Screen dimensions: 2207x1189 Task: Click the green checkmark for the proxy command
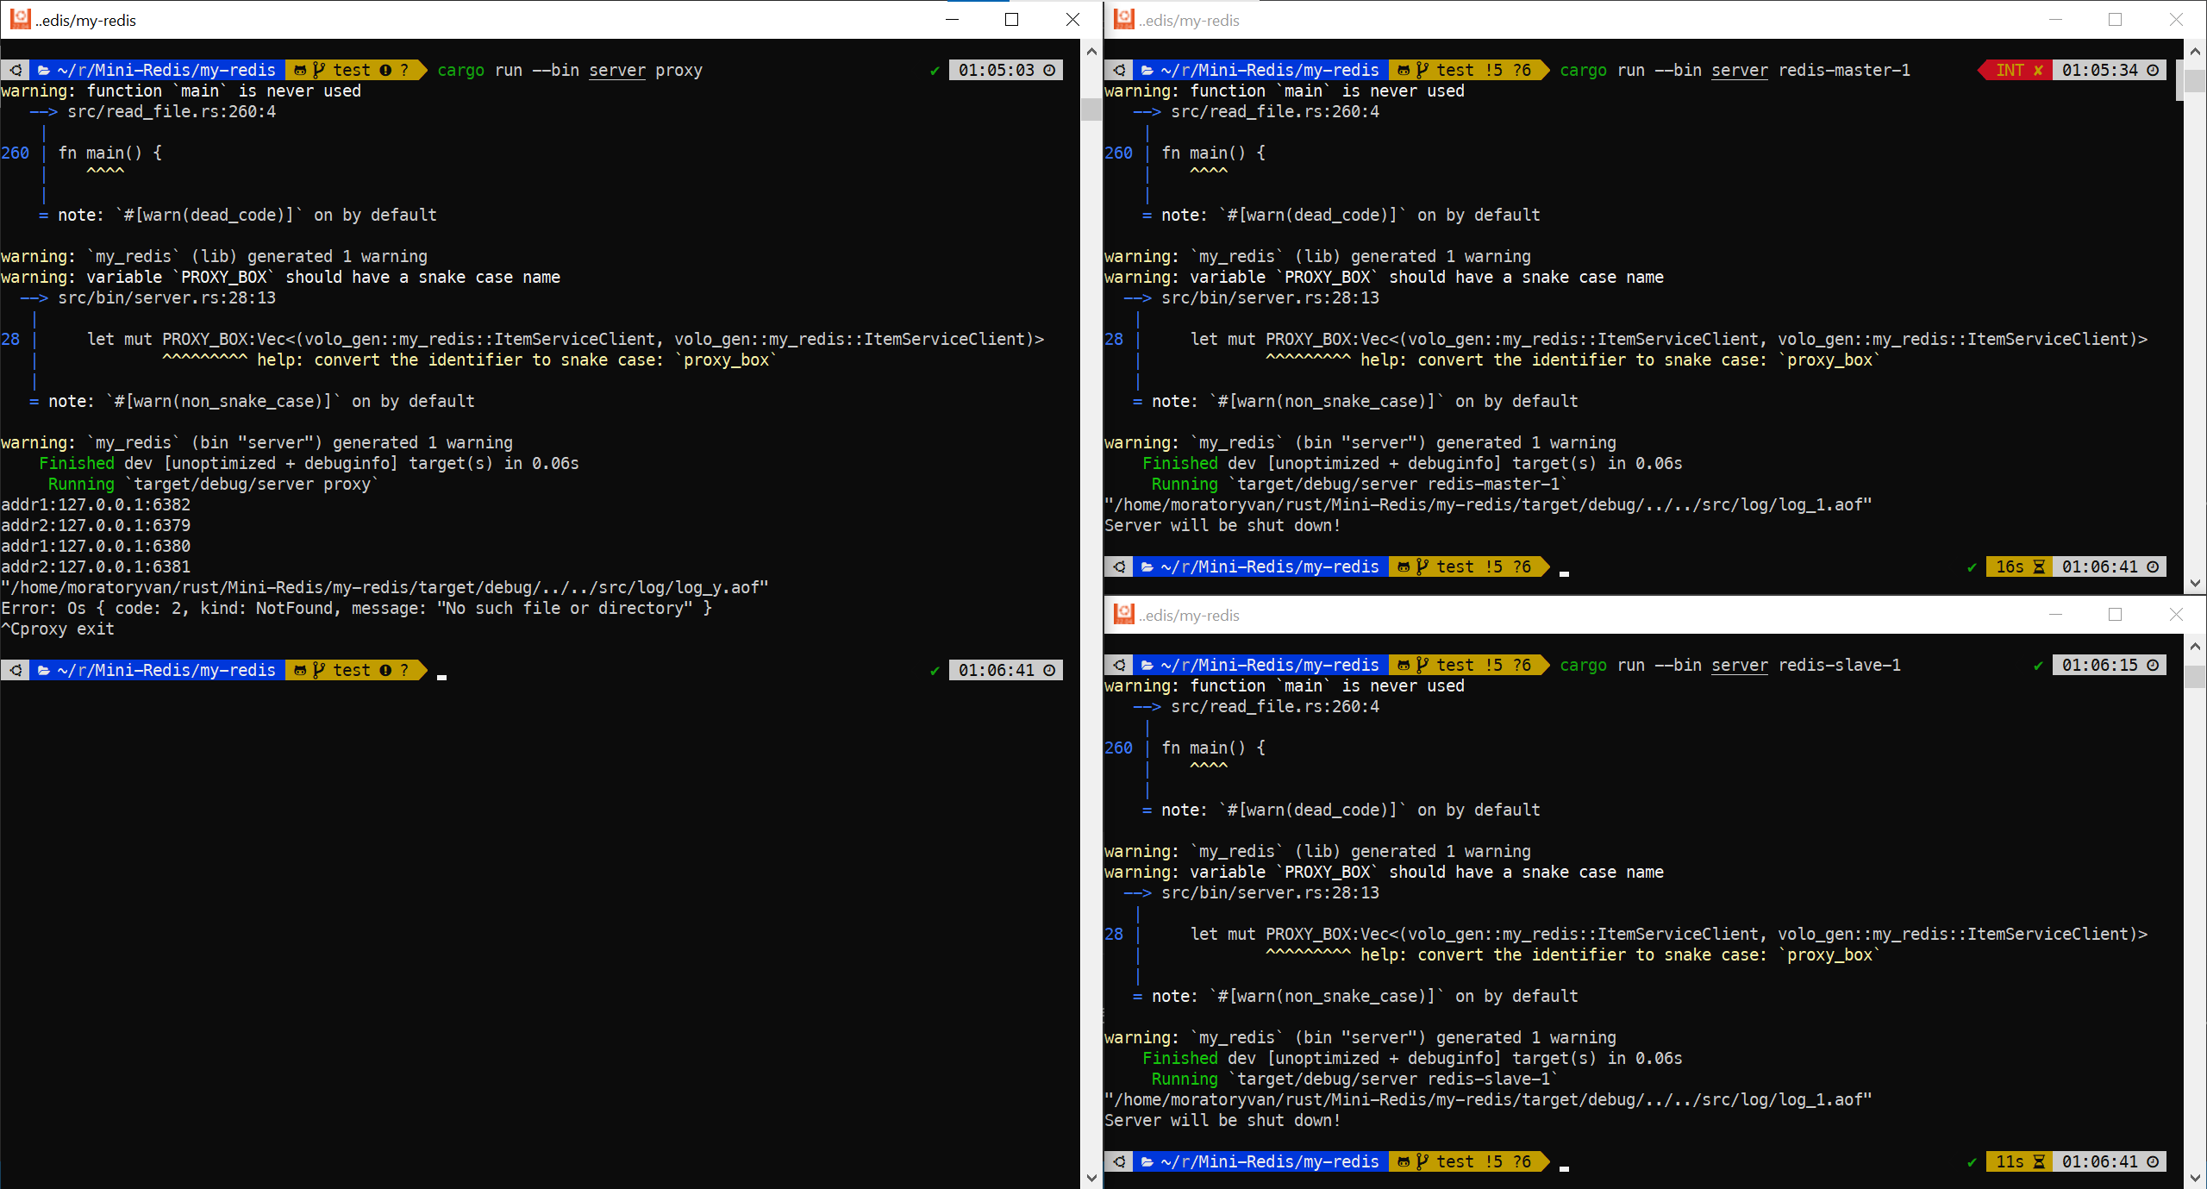934,72
